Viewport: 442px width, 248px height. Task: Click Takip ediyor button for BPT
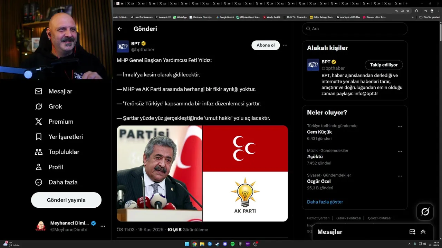point(384,65)
